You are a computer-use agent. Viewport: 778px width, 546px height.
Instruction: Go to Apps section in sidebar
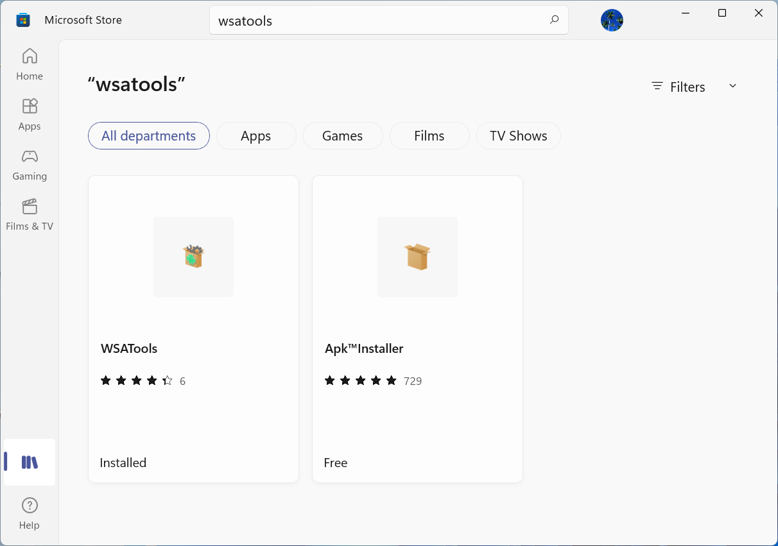pyautogui.click(x=30, y=114)
